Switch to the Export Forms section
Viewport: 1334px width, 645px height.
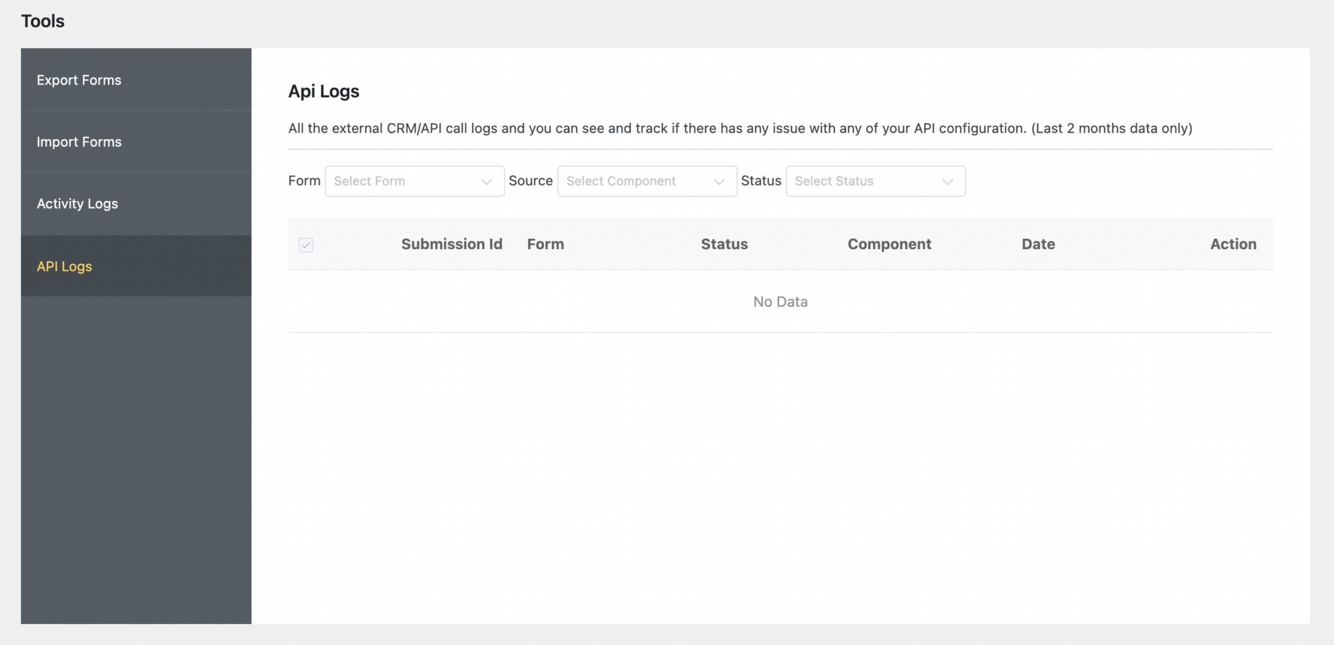pos(79,79)
